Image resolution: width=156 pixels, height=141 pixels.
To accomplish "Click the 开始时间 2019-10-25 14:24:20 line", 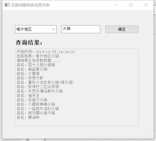I will [45, 52].
